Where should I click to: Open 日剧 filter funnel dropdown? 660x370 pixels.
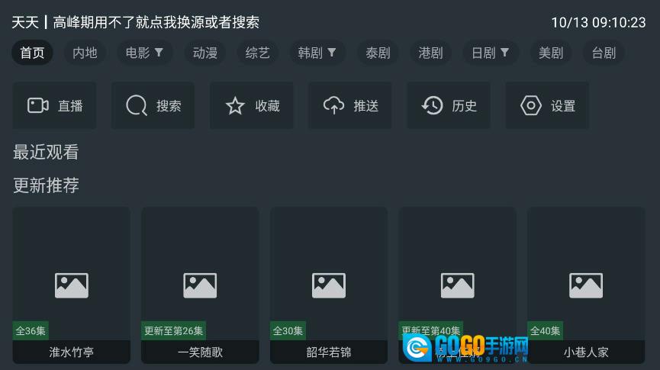click(x=504, y=52)
